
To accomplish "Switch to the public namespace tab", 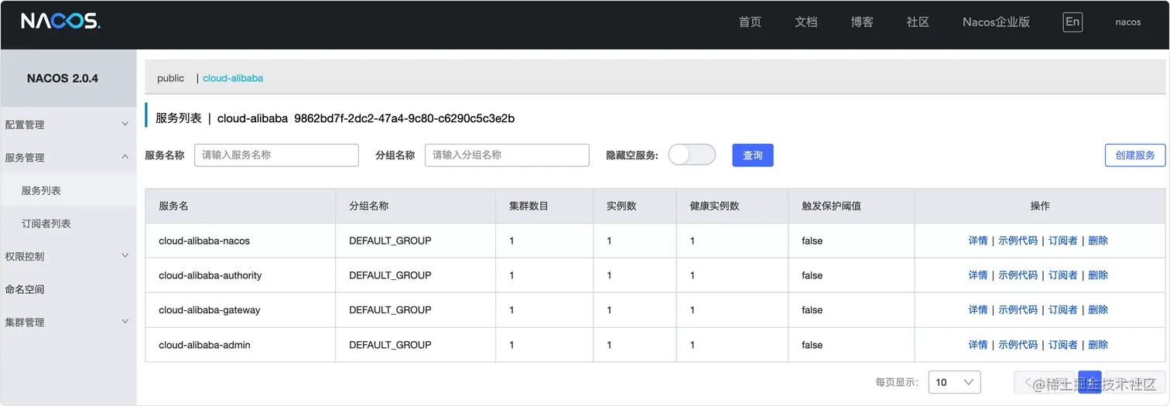I will pos(170,78).
